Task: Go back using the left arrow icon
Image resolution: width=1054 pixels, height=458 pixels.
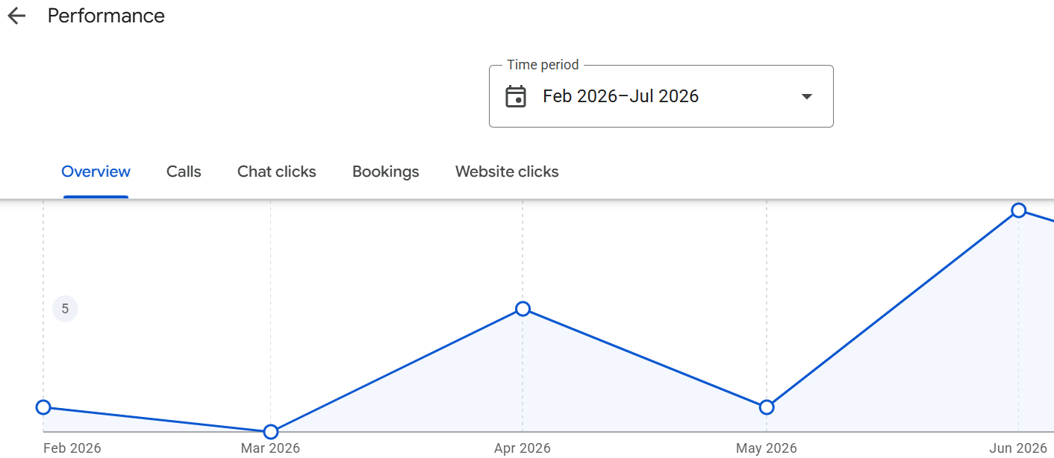Action: pos(16,16)
